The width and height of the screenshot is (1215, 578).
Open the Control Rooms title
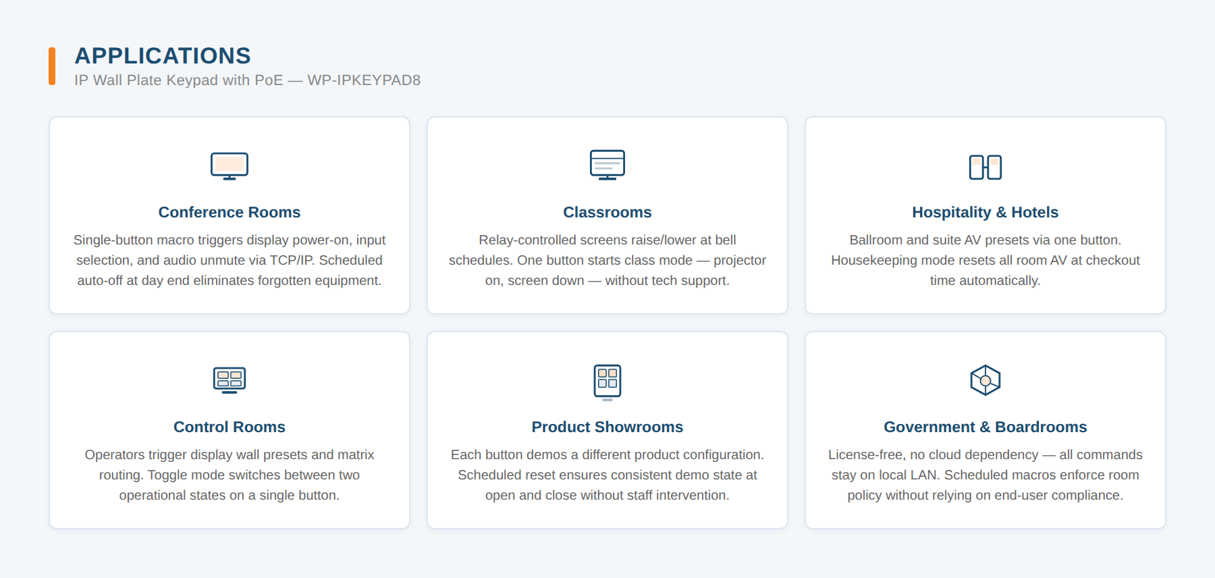click(x=230, y=427)
